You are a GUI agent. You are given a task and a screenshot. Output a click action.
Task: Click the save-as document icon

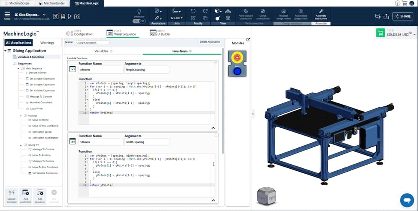tap(63, 17)
